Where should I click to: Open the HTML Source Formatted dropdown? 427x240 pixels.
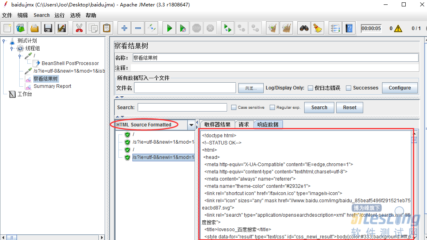click(x=191, y=125)
